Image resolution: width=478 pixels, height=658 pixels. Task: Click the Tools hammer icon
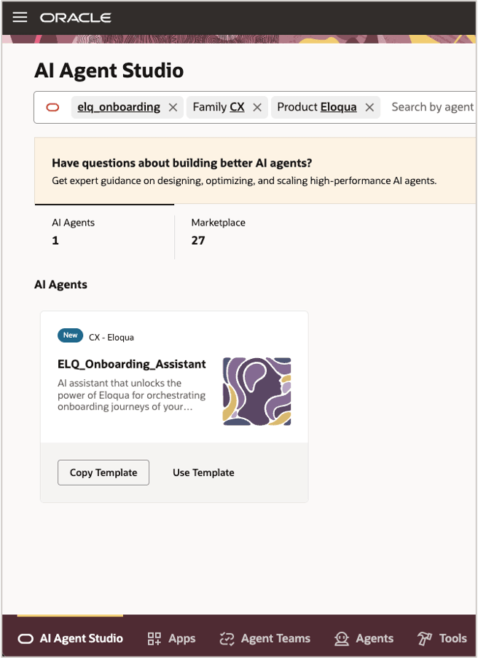424,638
